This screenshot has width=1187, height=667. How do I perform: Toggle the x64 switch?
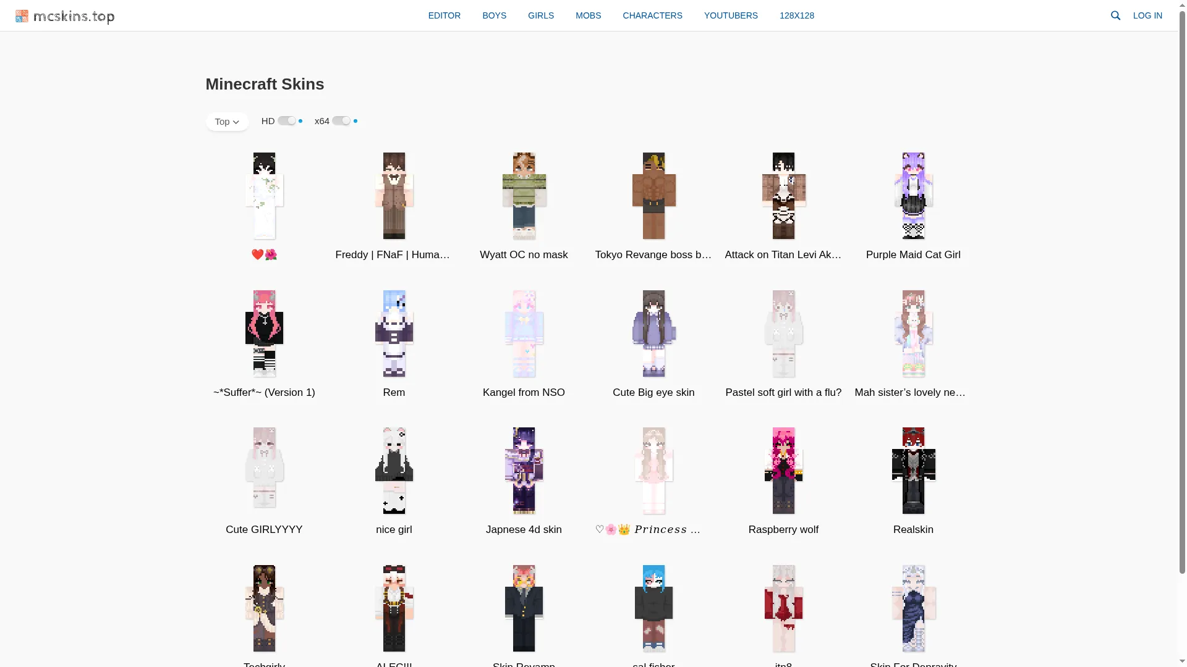341,121
